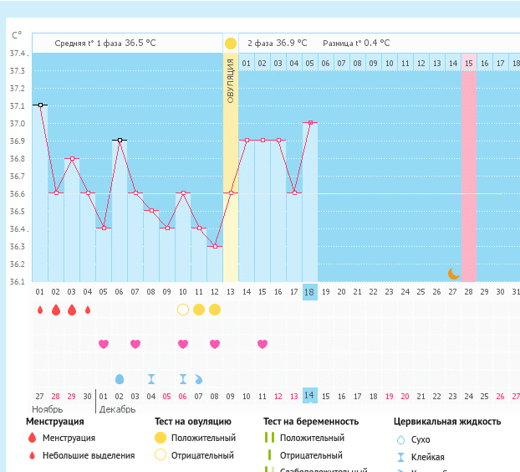
Task: Click the pink highlighted phase-2 day 15 header
Action: tap(469, 64)
